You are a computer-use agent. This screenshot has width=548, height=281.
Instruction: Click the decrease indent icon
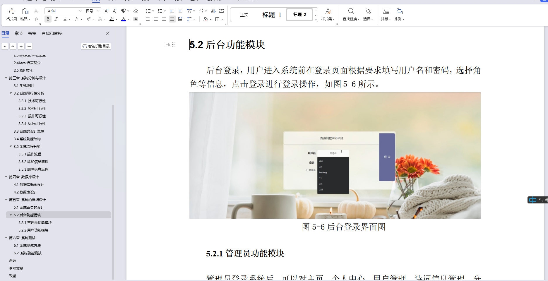pos(172,11)
